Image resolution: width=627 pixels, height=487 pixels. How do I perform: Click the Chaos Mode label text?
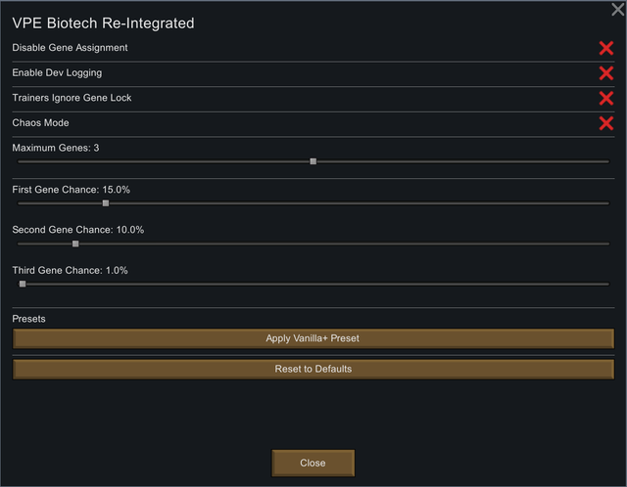40,123
